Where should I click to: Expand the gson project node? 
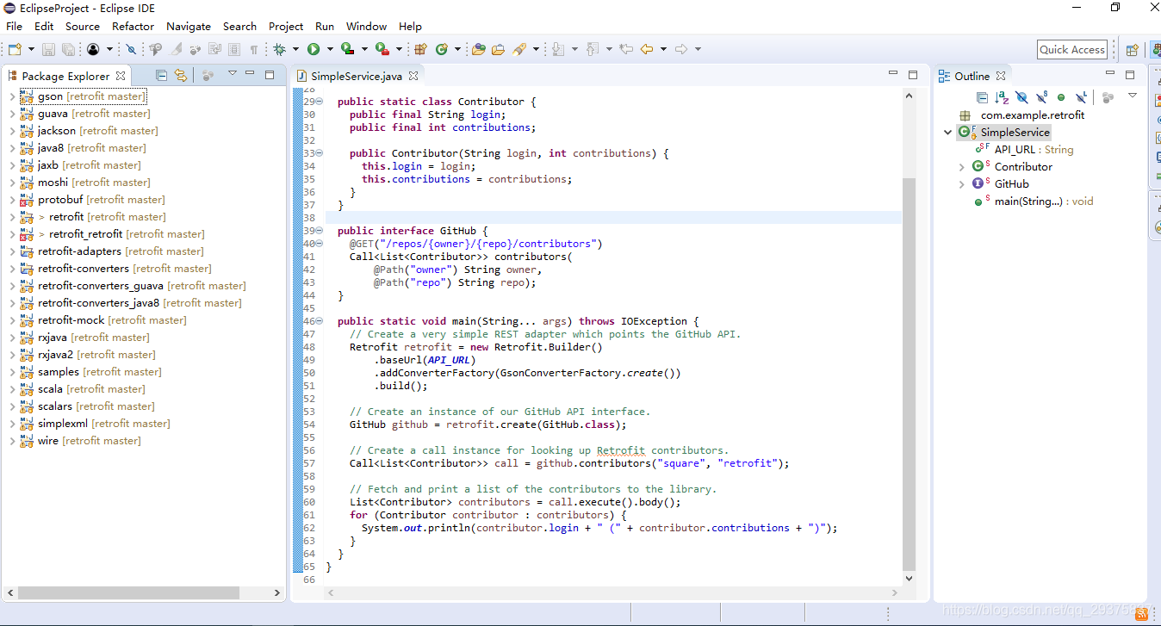(x=11, y=96)
